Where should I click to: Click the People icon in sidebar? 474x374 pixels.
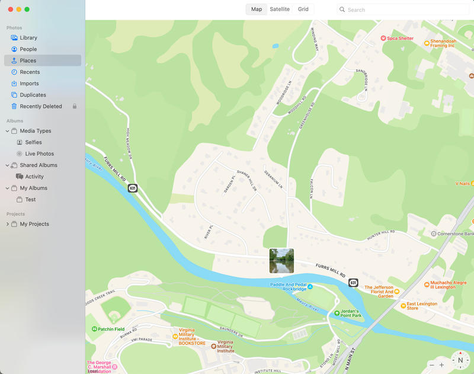pos(14,49)
